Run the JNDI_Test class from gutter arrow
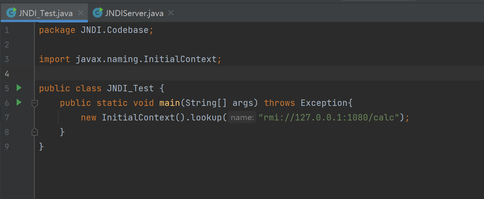The height and width of the screenshot is (199, 484). coord(19,88)
